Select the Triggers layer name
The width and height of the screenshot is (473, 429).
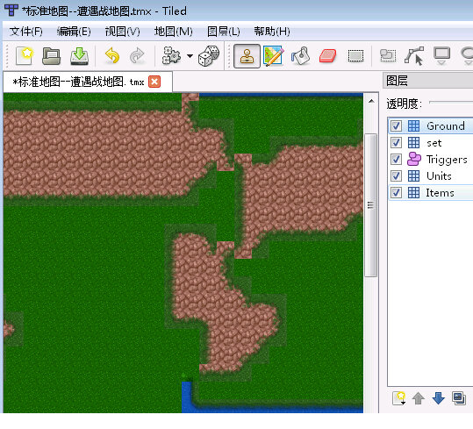(447, 160)
